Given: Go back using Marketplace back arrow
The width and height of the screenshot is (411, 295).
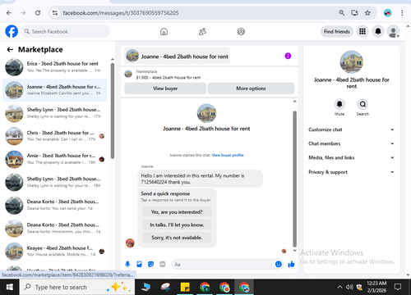Looking at the screenshot, I should [10, 49].
